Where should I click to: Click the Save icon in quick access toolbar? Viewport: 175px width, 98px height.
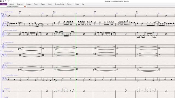click(3, 1)
